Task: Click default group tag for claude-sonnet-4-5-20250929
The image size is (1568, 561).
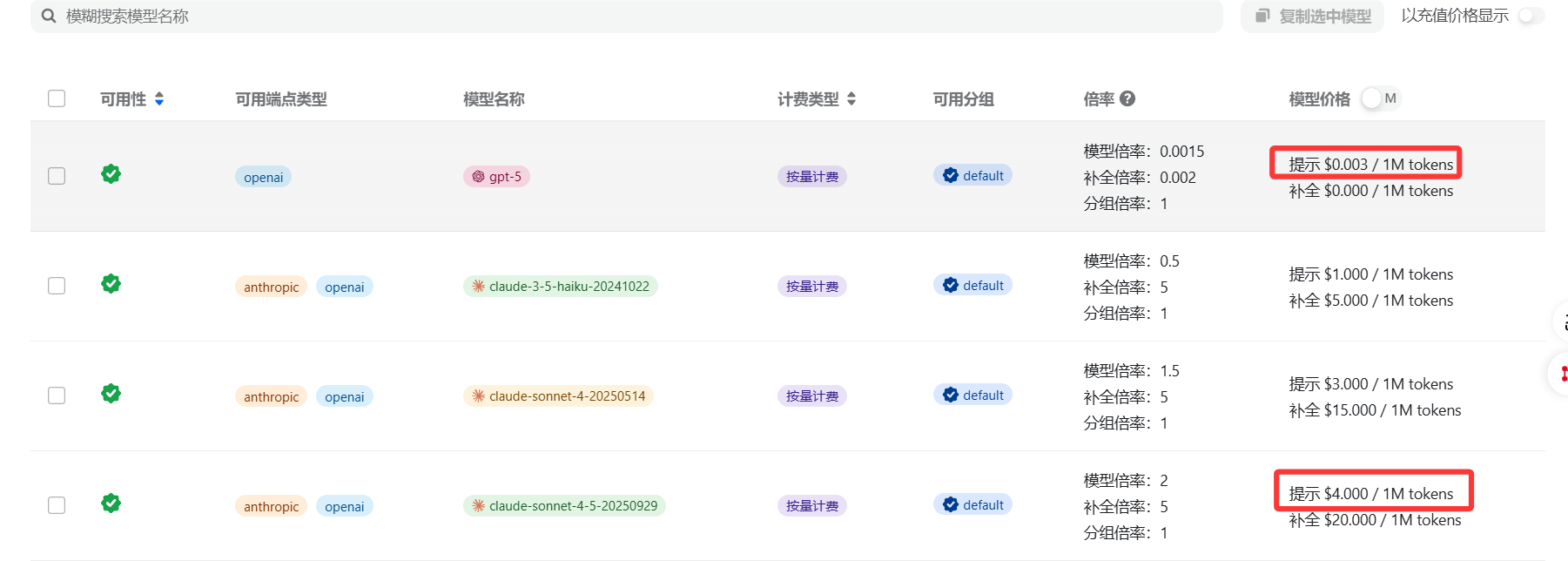Action: pos(972,504)
